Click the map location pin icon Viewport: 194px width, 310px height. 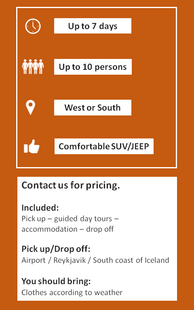click(x=30, y=107)
